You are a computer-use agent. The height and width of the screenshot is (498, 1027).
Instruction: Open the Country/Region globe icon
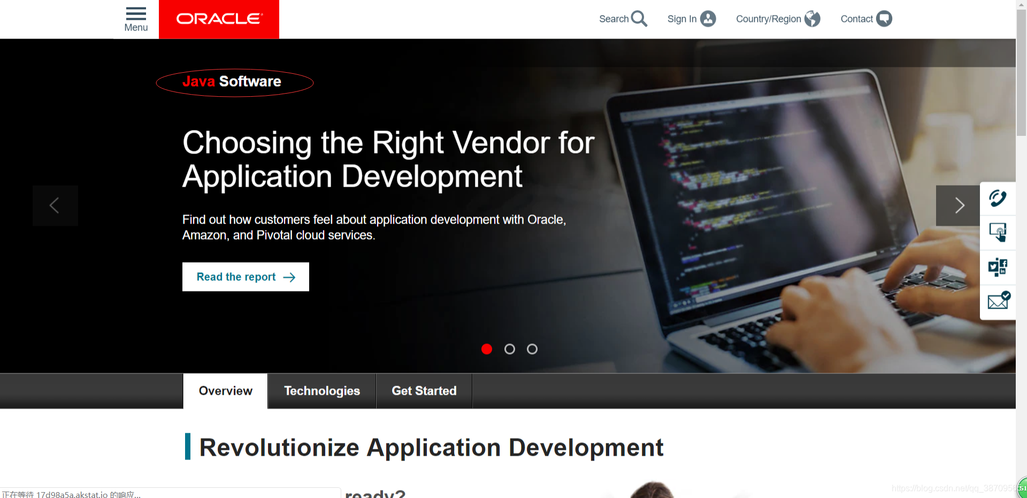pos(812,19)
